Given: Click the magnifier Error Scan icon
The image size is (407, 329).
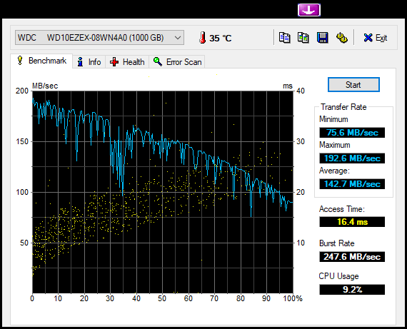Looking at the screenshot, I should tap(158, 62).
